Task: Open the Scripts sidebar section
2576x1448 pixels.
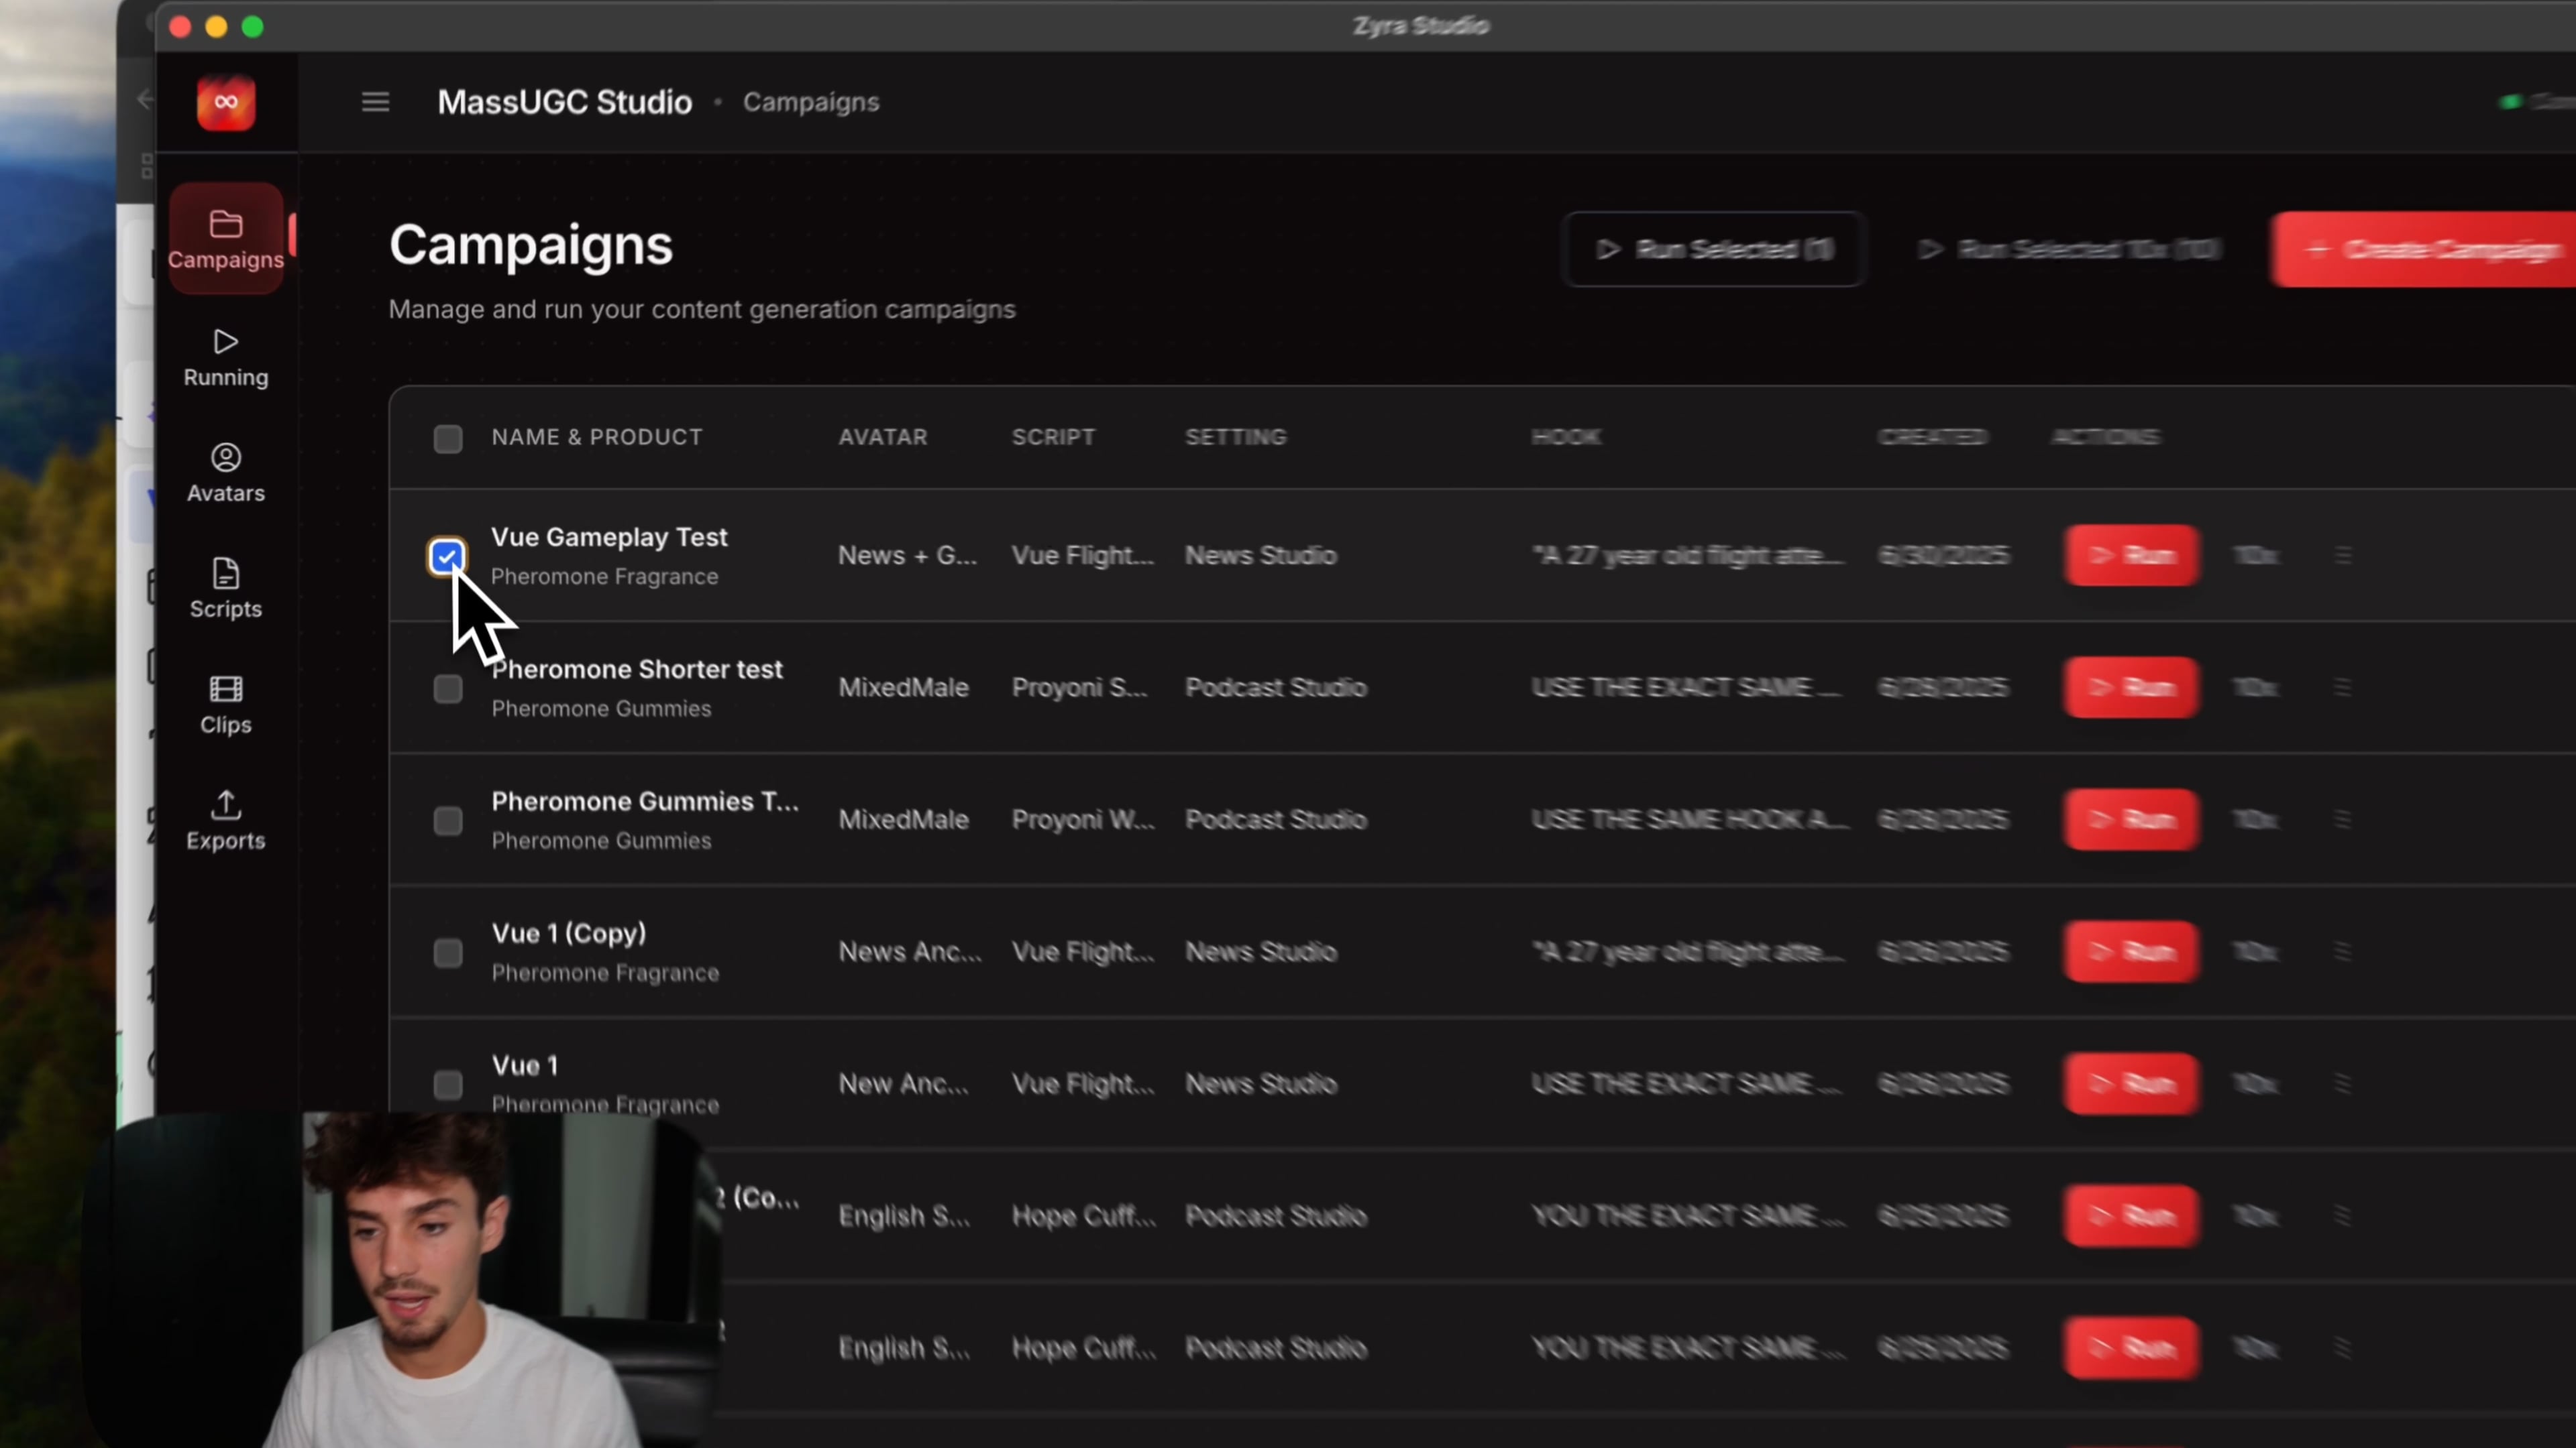Action: [225, 589]
